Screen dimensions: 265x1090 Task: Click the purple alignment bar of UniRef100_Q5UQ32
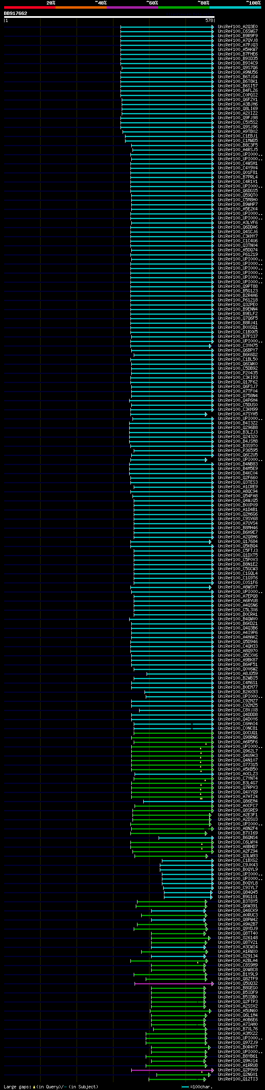pos(174,984)
